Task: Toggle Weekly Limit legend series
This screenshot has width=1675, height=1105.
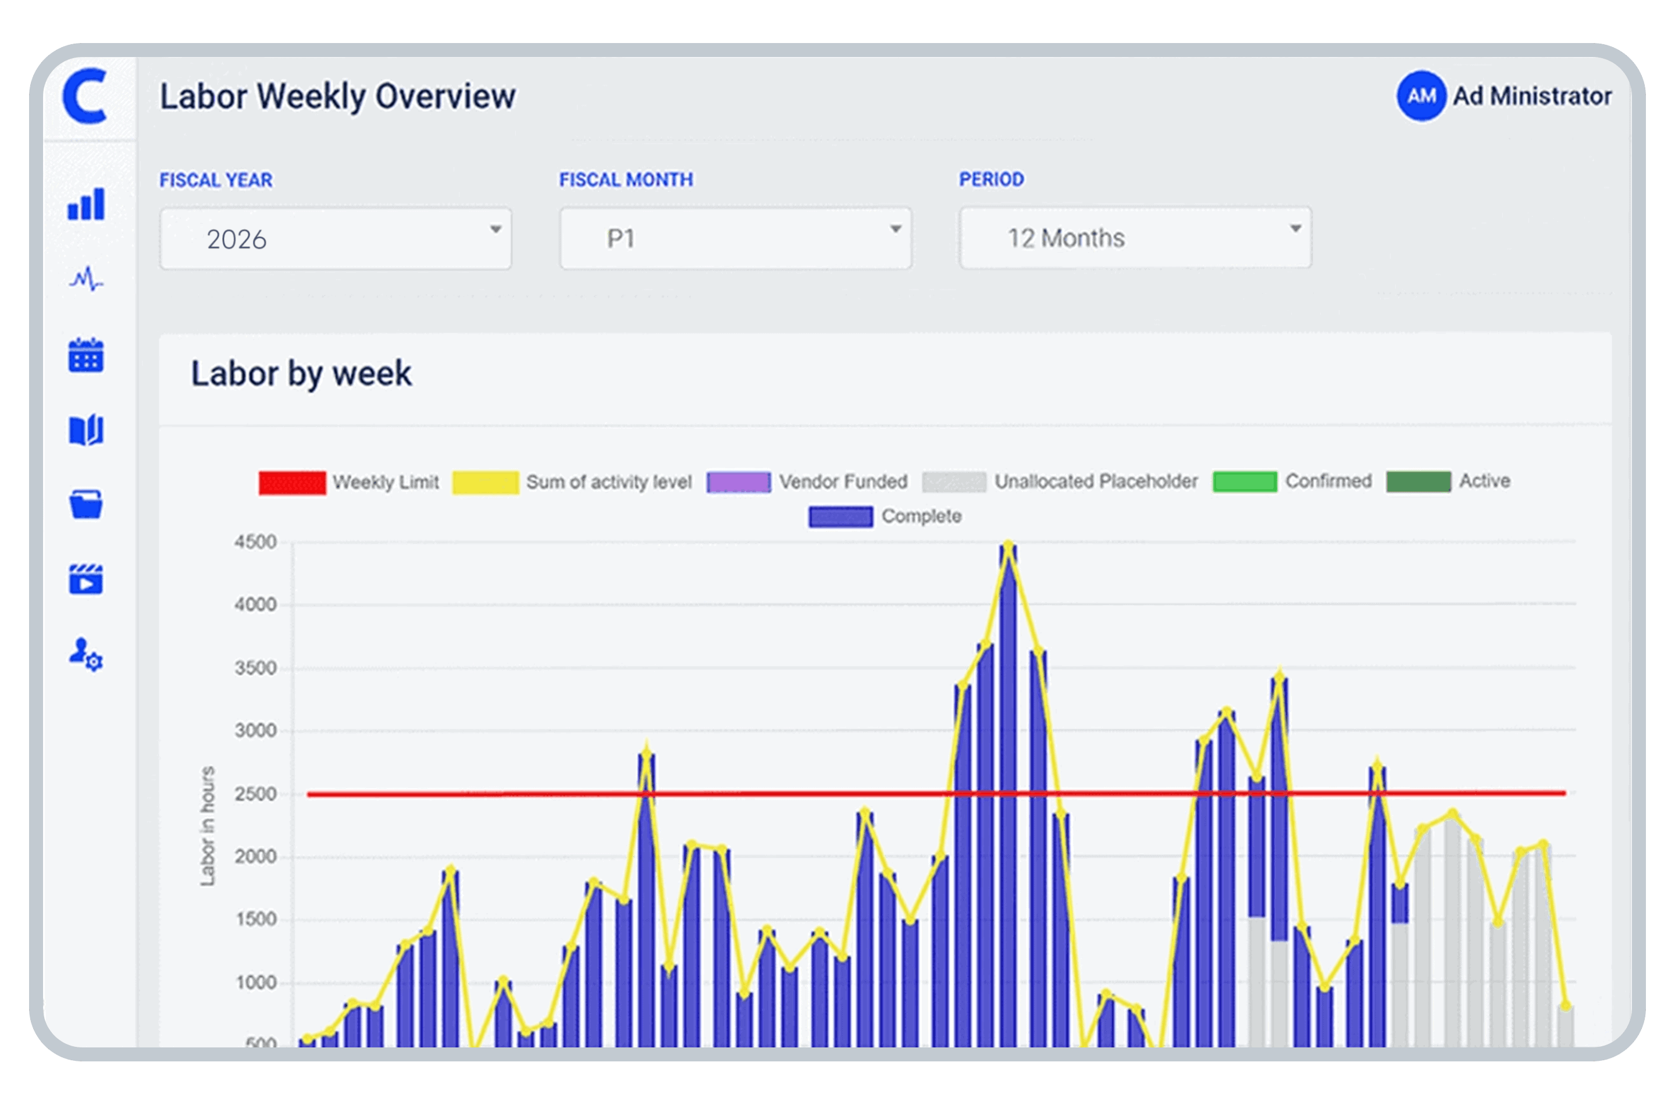Action: click(x=348, y=483)
